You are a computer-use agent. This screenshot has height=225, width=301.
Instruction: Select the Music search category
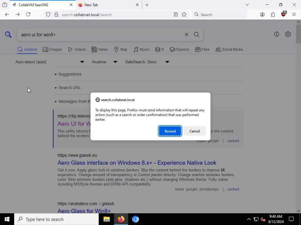click(x=141, y=50)
